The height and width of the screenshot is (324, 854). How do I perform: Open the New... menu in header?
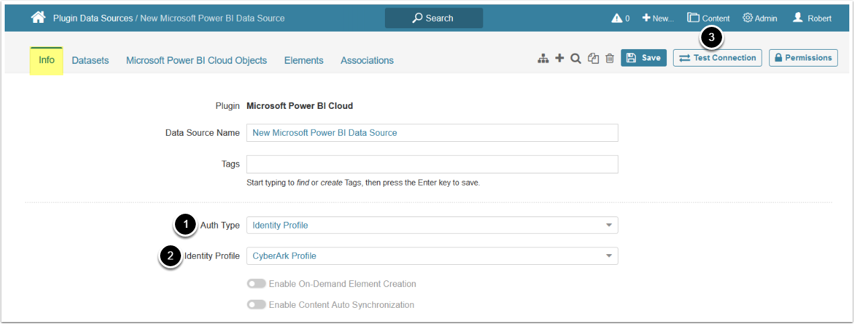[x=657, y=18]
